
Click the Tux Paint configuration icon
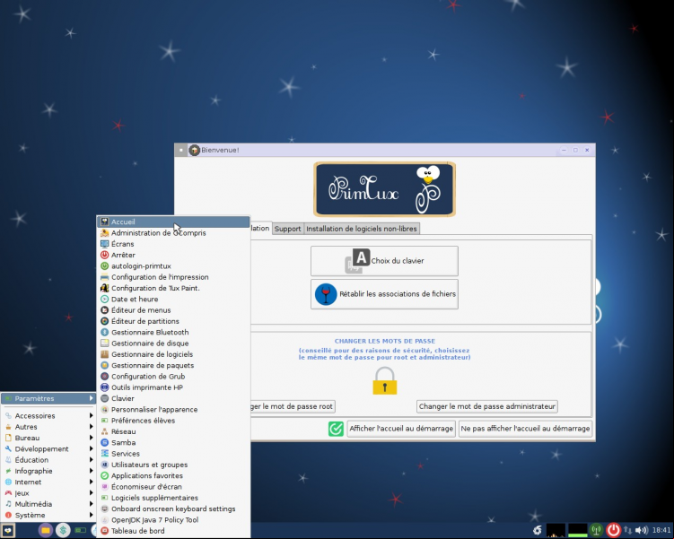click(x=104, y=288)
